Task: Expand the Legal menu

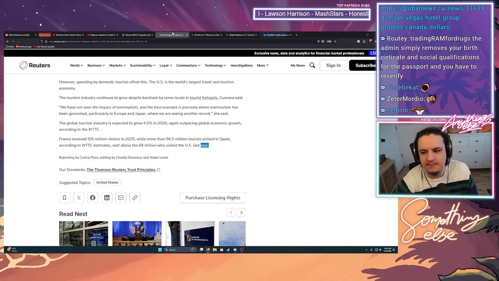Action: (x=166, y=66)
